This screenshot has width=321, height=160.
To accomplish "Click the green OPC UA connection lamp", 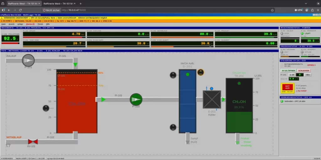I will (x=282, y=101).
